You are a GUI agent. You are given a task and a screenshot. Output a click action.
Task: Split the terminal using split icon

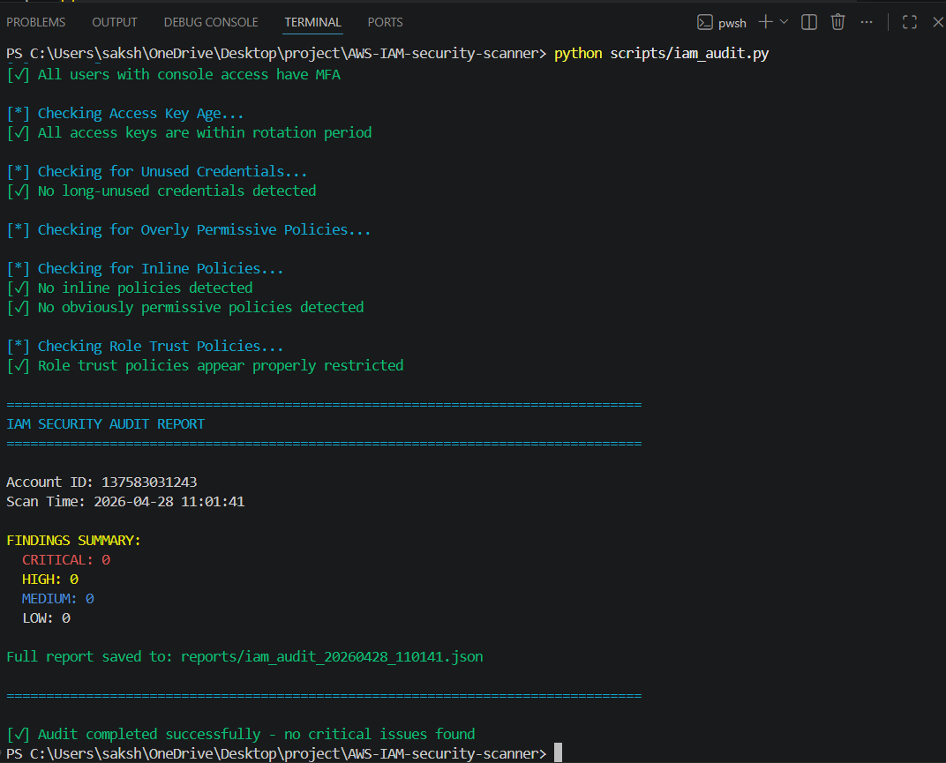tap(808, 22)
